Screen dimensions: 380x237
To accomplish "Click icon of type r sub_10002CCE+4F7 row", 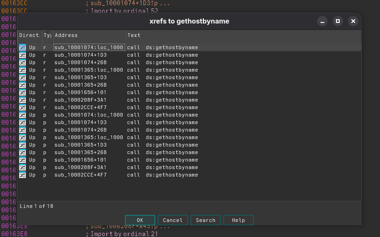I will pyautogui.click(x=22, y=107).
